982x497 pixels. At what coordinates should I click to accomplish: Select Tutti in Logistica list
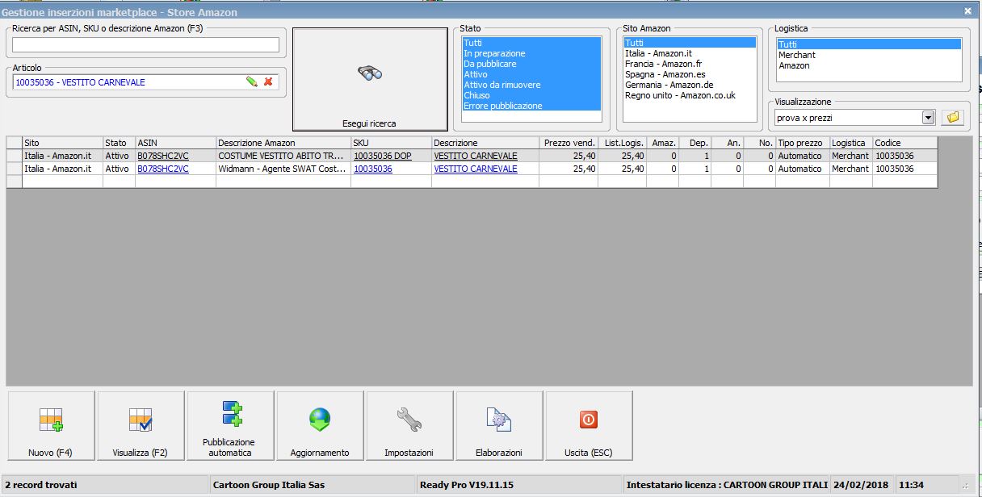(869, 44)
